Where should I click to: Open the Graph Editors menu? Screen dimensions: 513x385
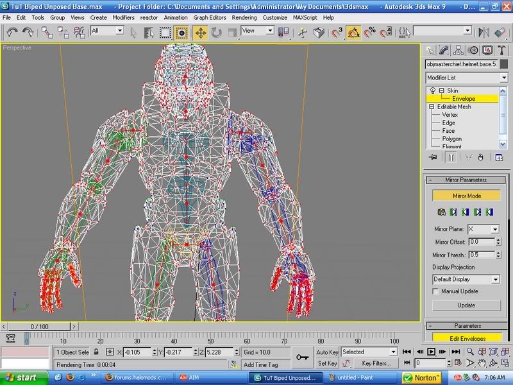(x=210, y=18)
